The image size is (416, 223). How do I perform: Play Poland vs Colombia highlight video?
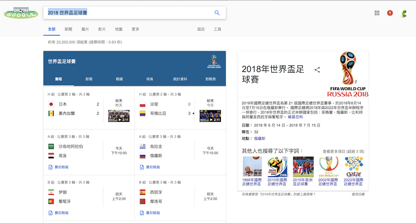point(210,116)
